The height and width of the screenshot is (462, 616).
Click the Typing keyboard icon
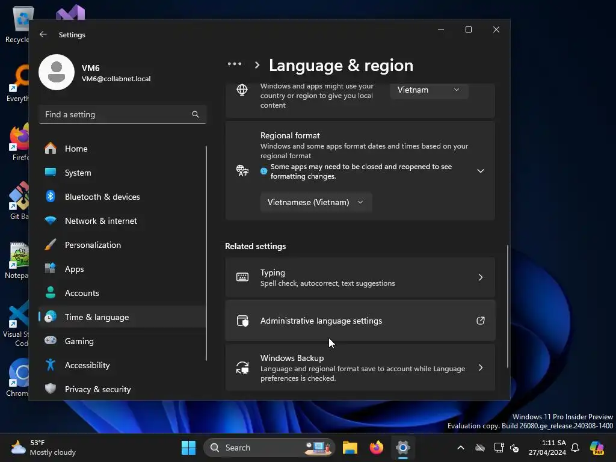click(x=242, y=277)
